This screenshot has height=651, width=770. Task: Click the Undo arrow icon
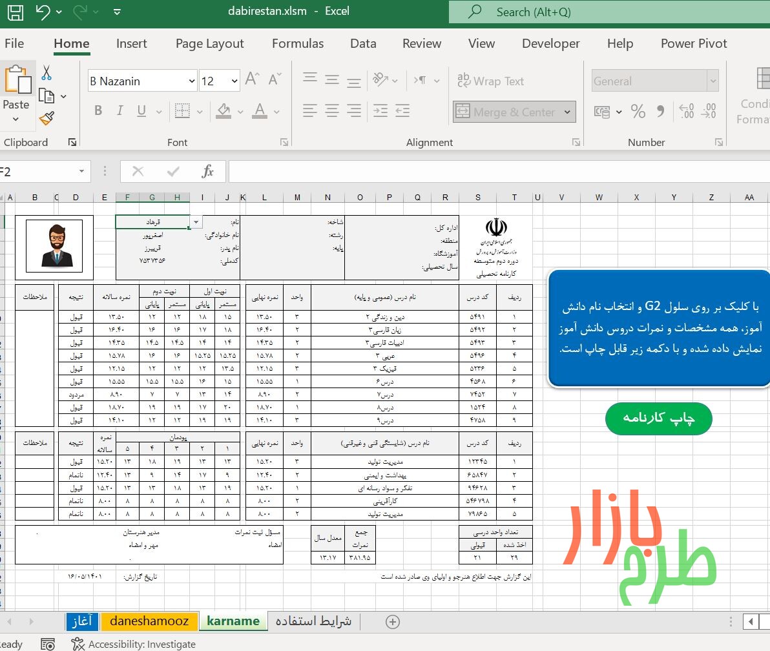[43, 12]
